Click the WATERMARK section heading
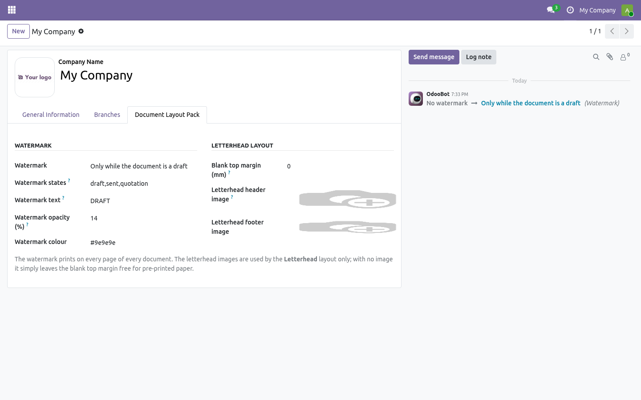The image size is (641, 400). click(x=33, y=145)
